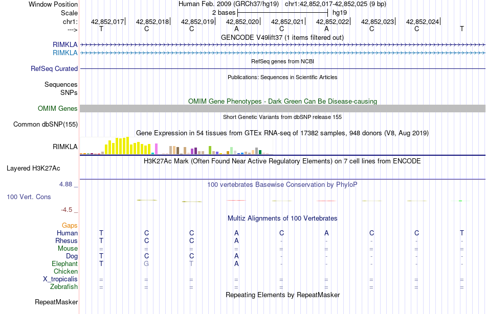Select the Mouse species label
Screen dimensions: 486x314
68,249
